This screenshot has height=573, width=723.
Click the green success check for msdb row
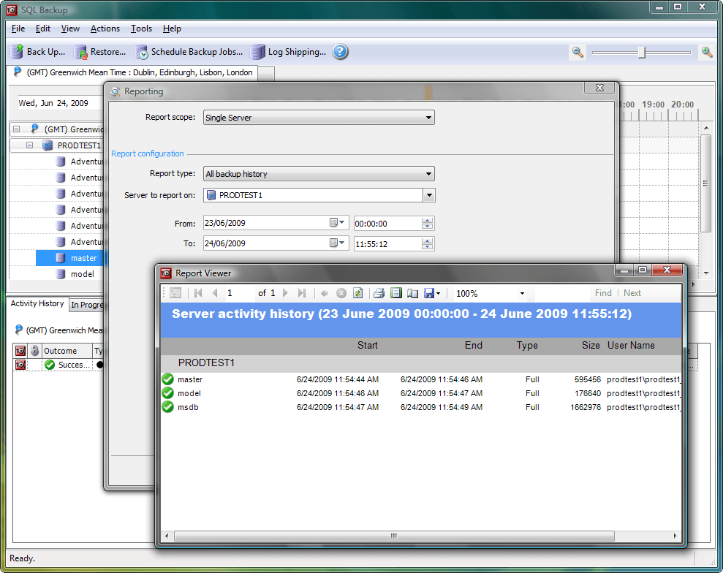[168, 407]
